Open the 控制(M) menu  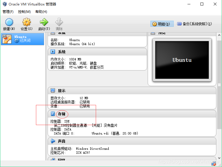click(24, 12)
